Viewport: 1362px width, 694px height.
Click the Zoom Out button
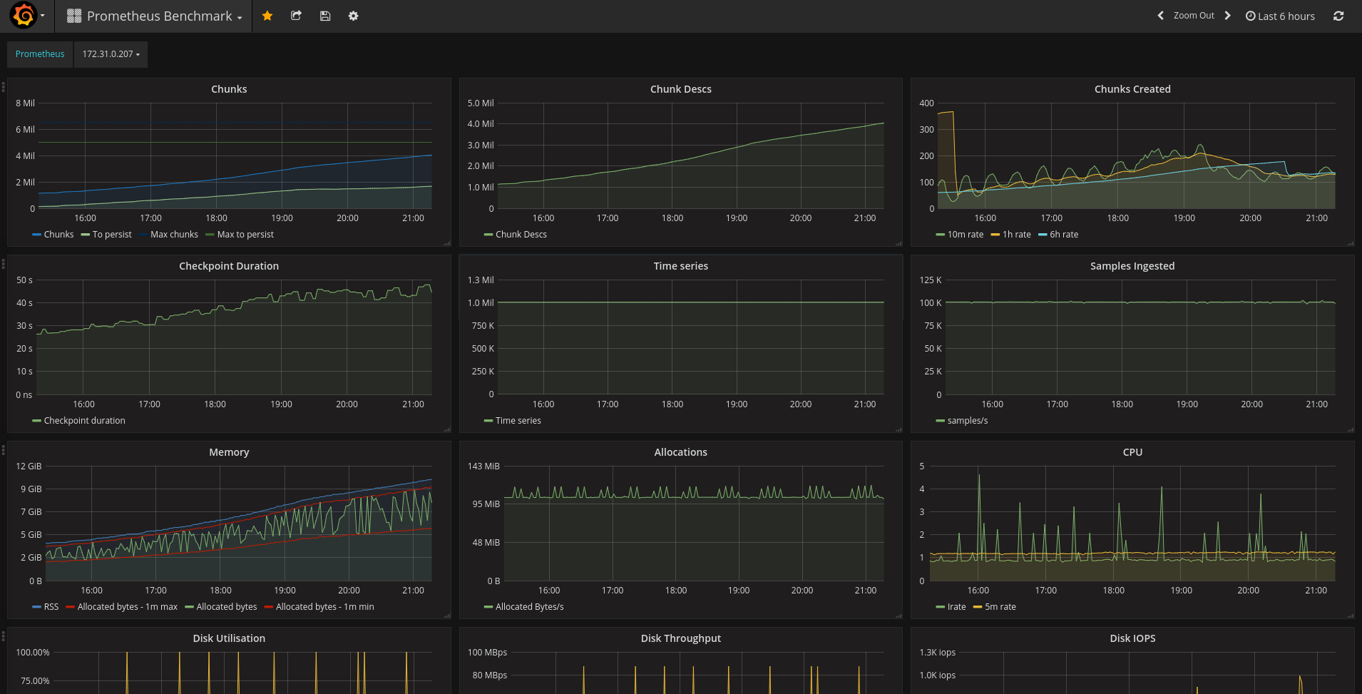[x=1194, y=16]
